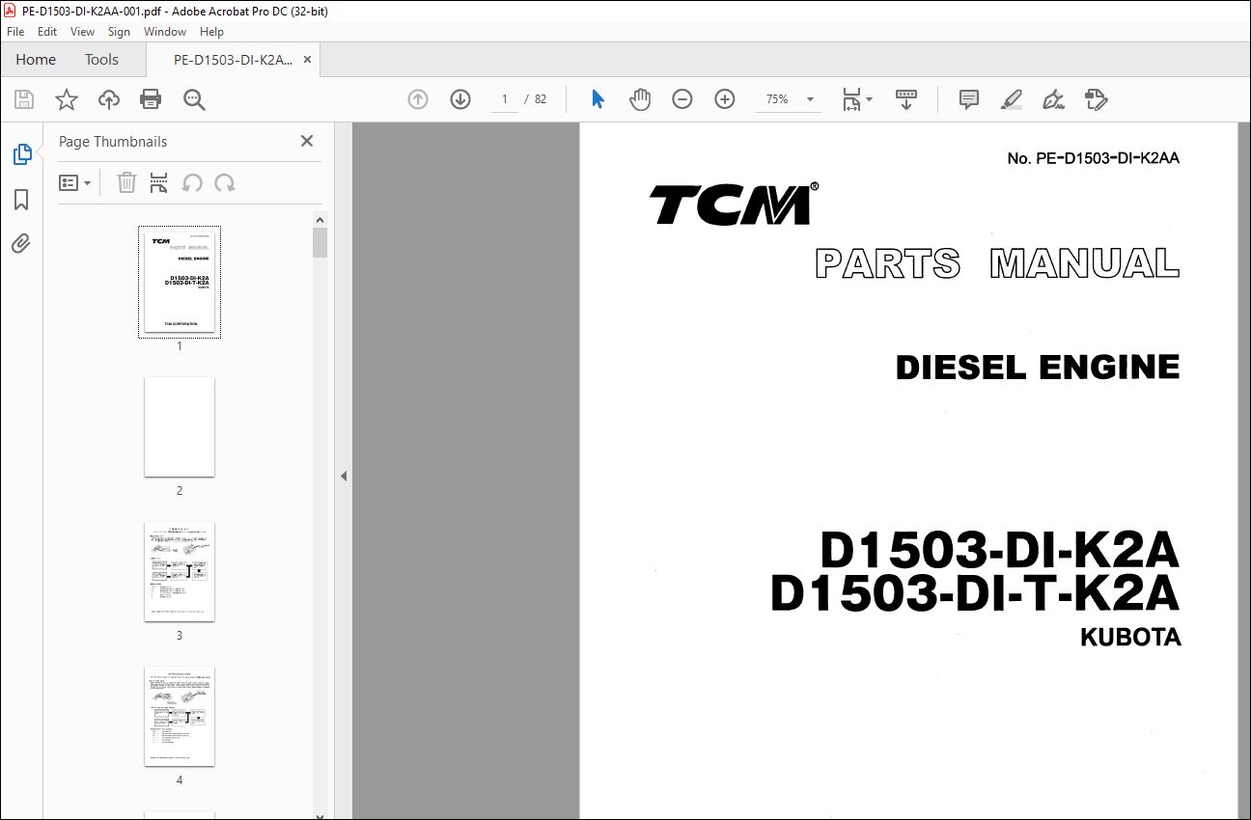This screenshot has width=1251, height=820.
Task: Open the View menu
Action: point(82,32)
